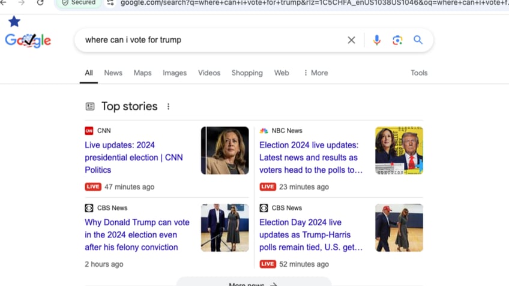
Task: Click CBS logo beside Election Day story
Action: click(x=264, y=208)
